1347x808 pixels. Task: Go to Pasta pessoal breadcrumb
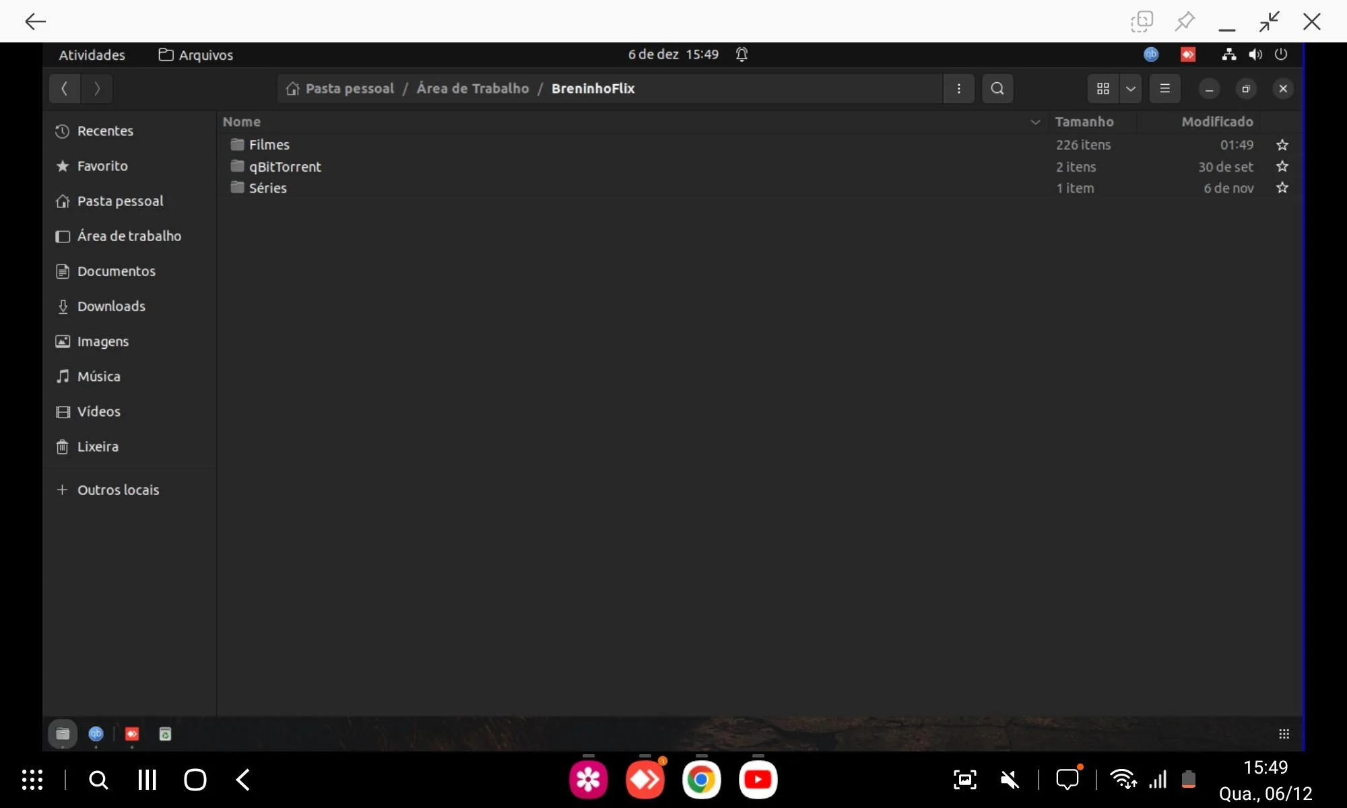[x=349, y=88]
